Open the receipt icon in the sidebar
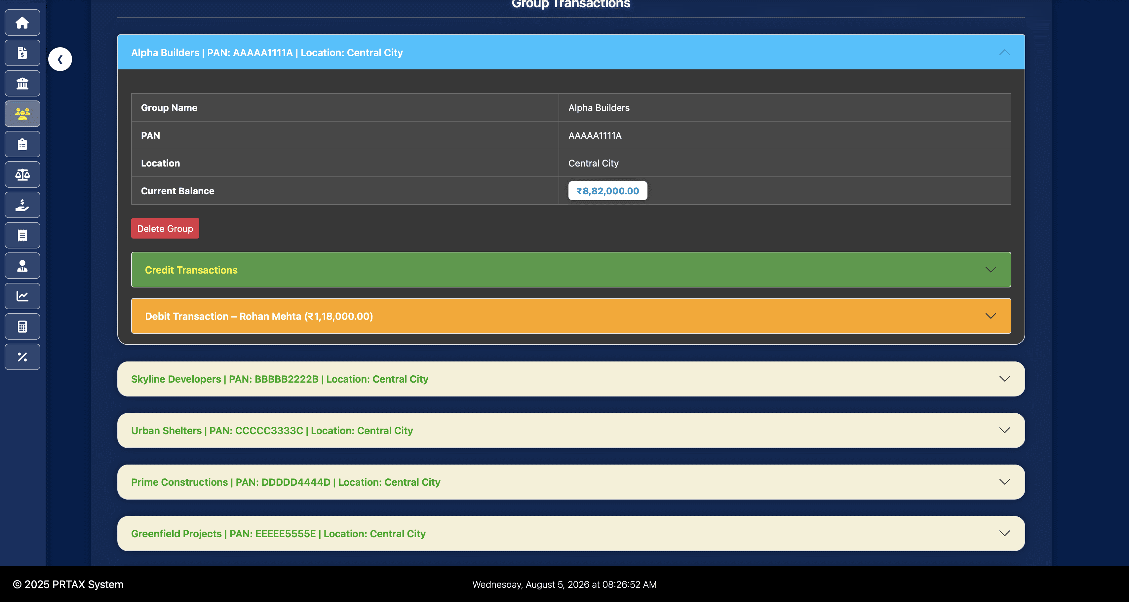 [x=22, y=235]
